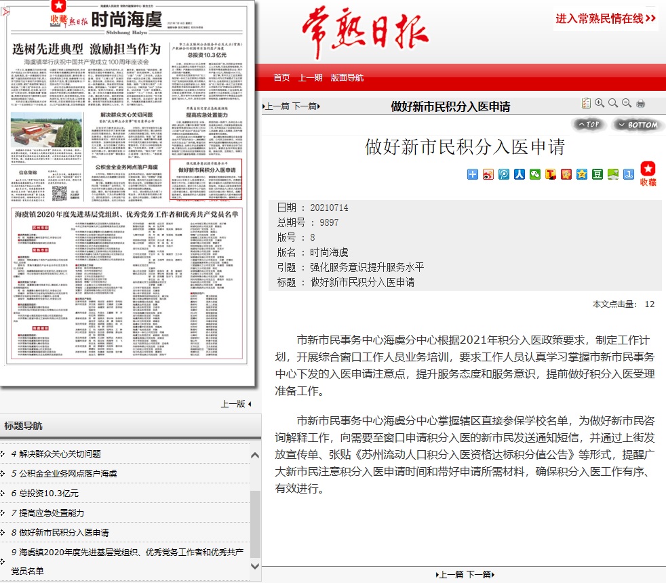
Task: Open the 首页 home menu item
Action: (281, 78)
